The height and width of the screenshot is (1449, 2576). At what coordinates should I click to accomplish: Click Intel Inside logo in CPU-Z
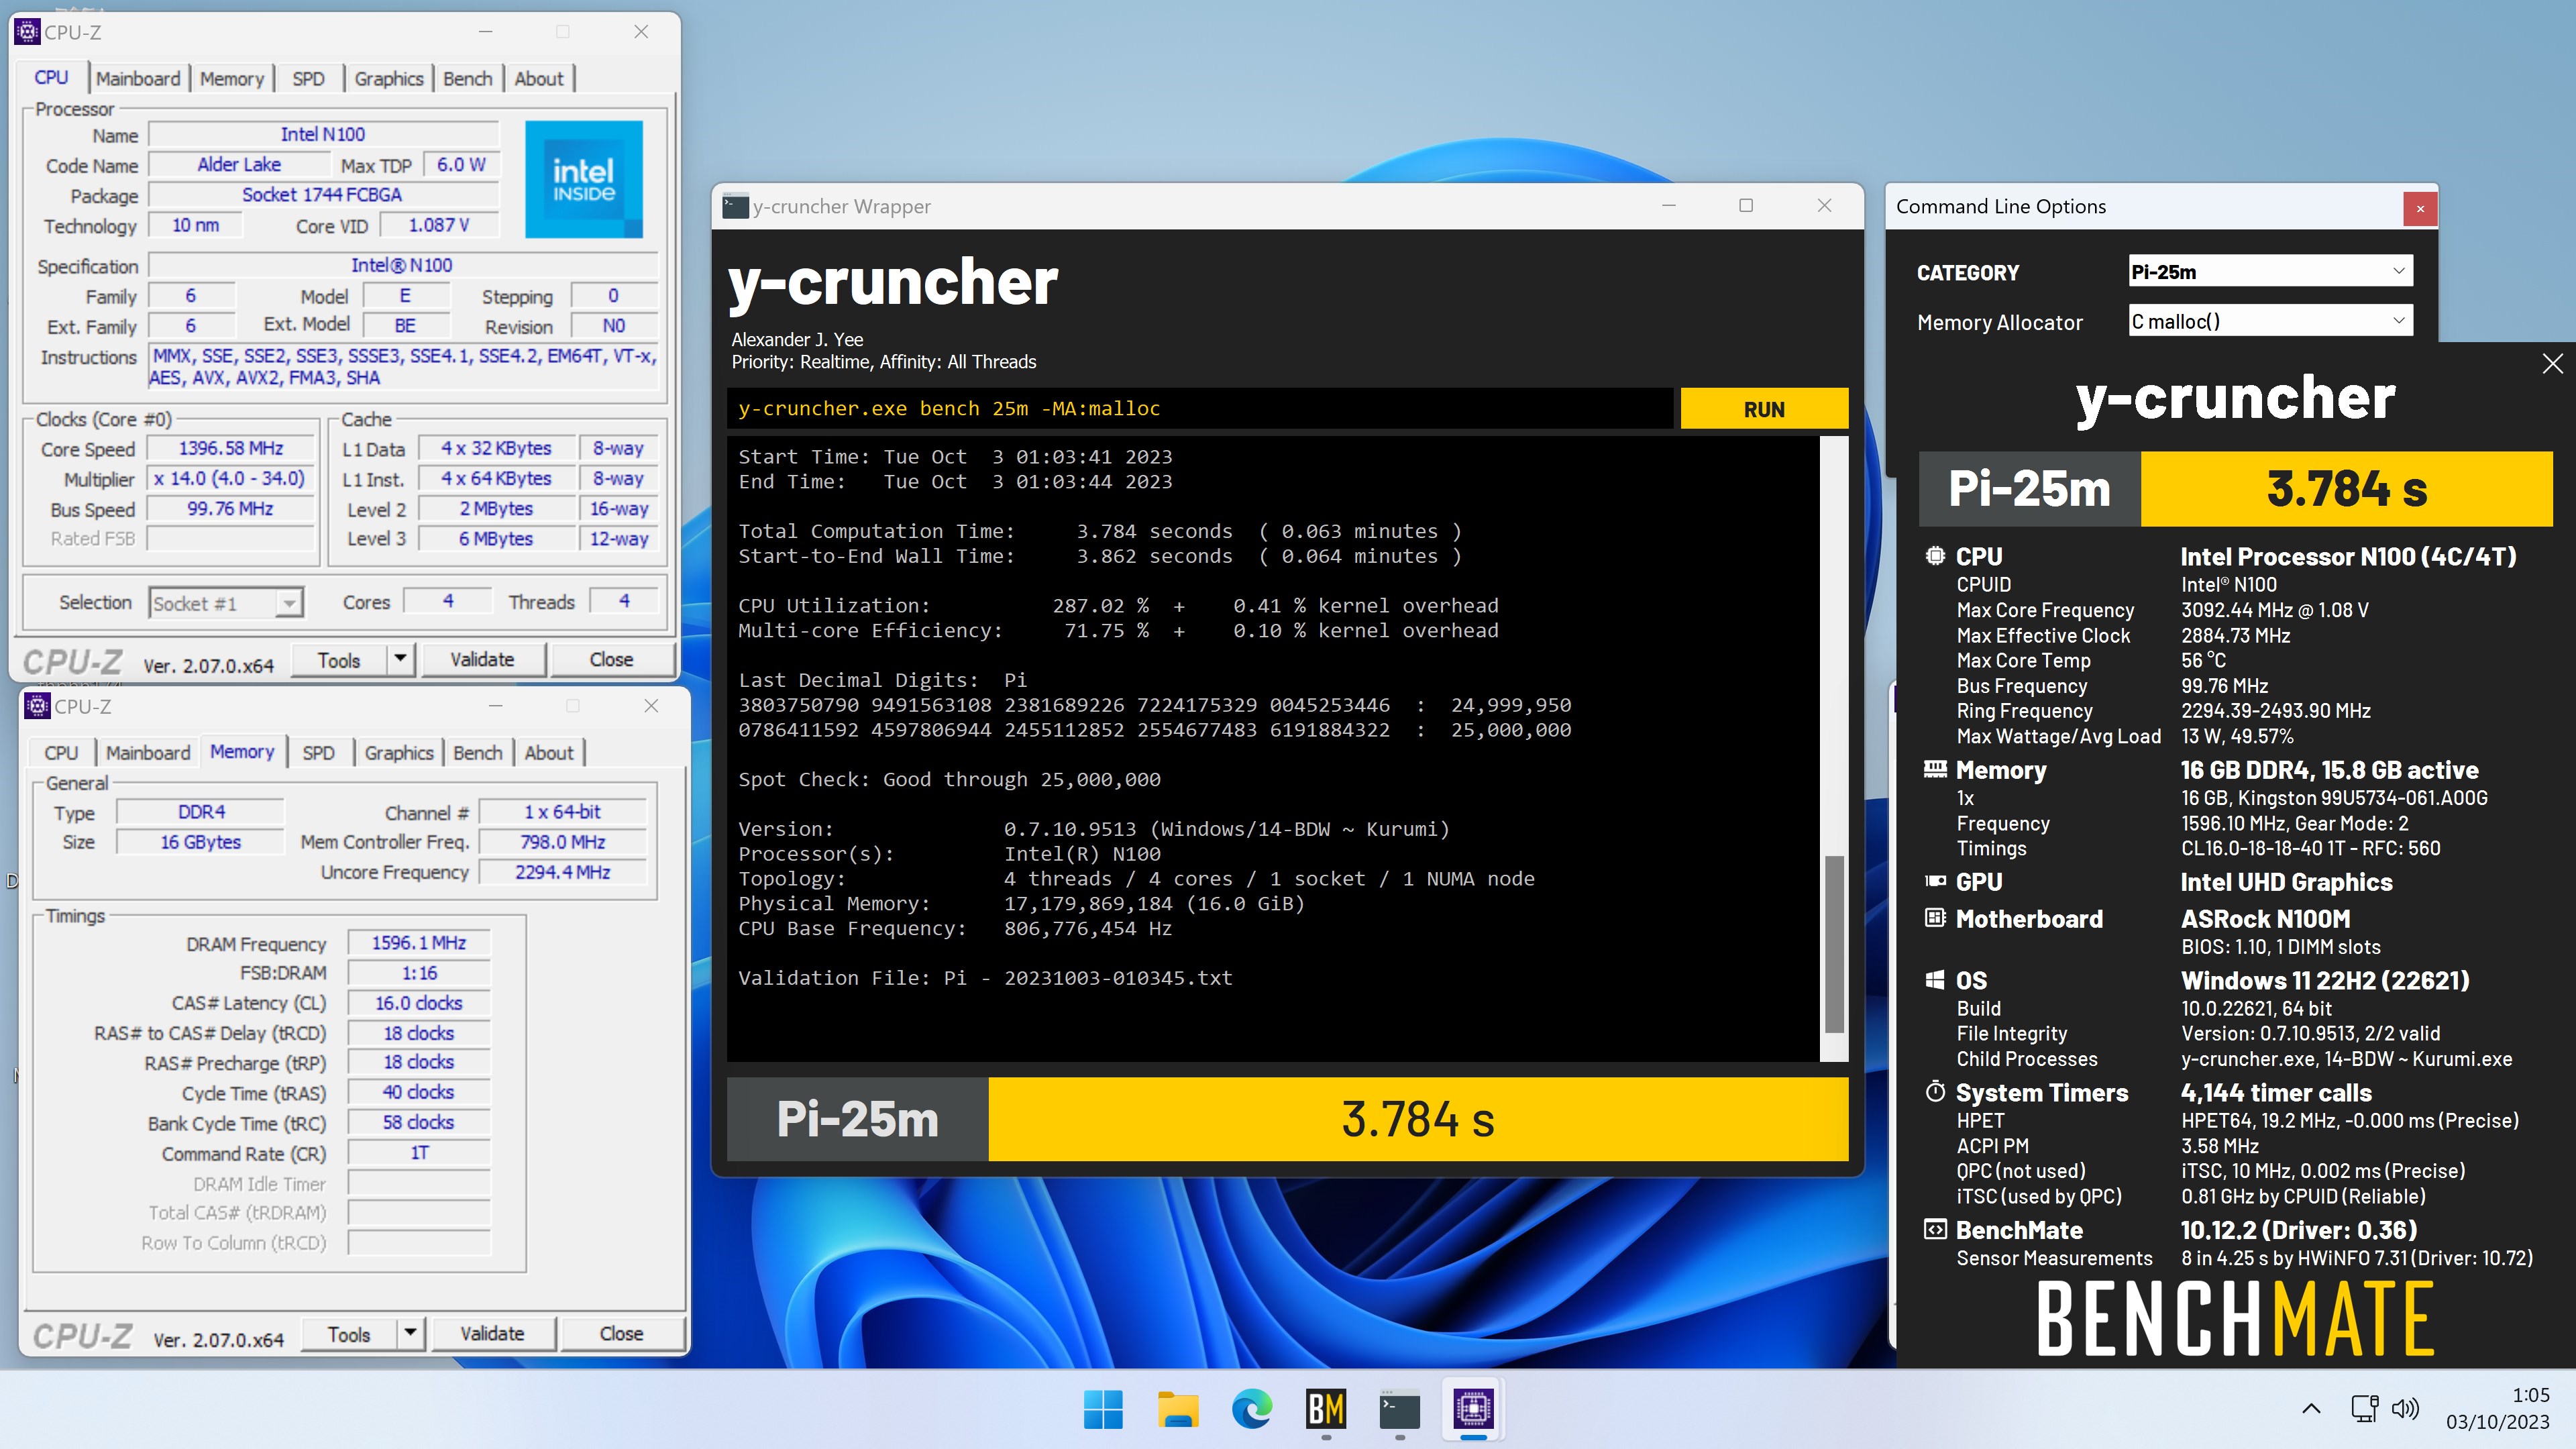[584, 180]
